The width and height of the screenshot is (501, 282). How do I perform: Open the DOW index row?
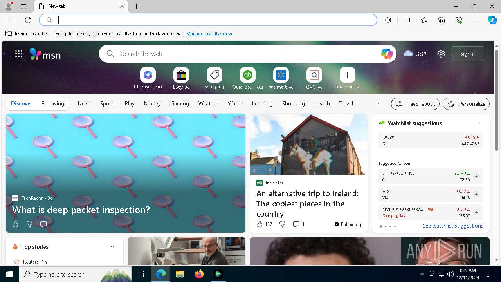[x=431, y=140]
